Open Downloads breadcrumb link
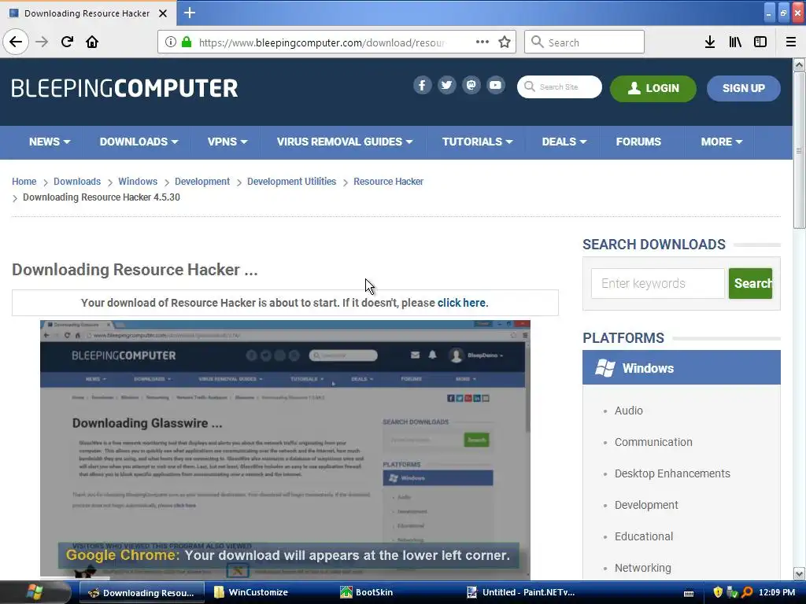Viewport: 806px width, 604px height. tap(77, 182)
